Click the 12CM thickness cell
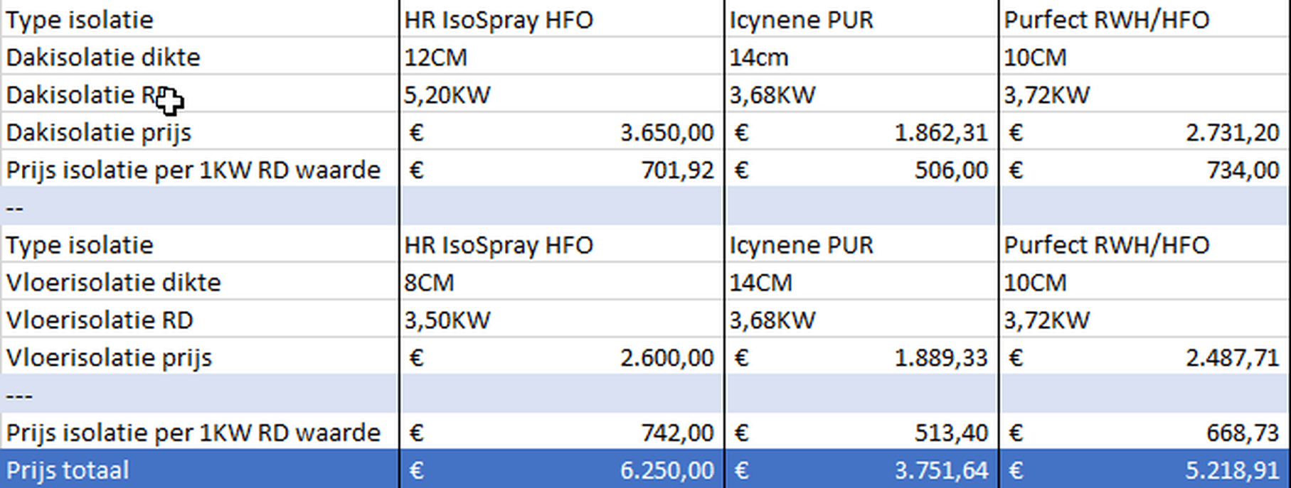The width and height of the screenshot is (1291, 488). (562, 57)
